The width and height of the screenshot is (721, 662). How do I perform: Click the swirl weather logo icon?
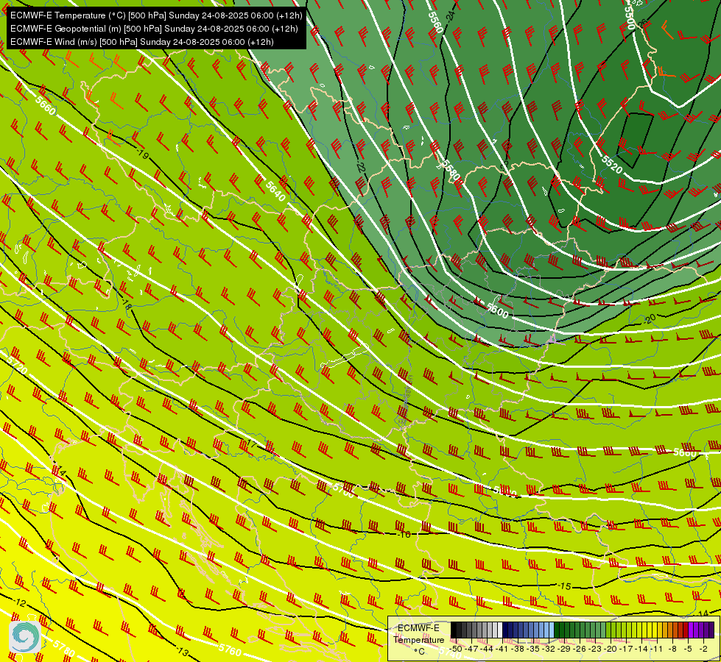click(25, 636)
